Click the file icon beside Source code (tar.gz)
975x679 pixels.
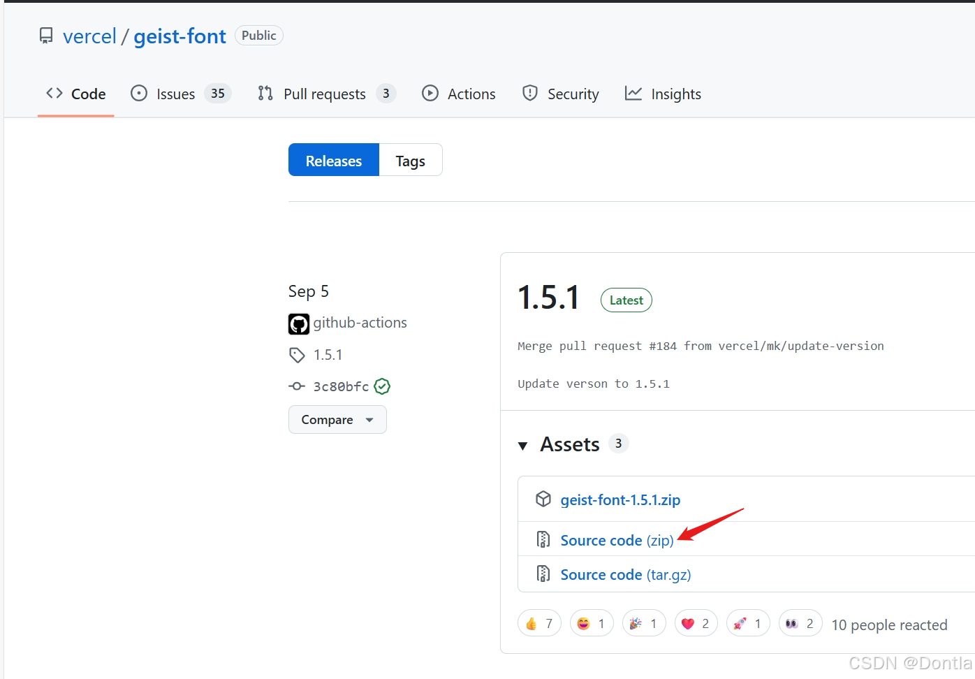[543, 574]
